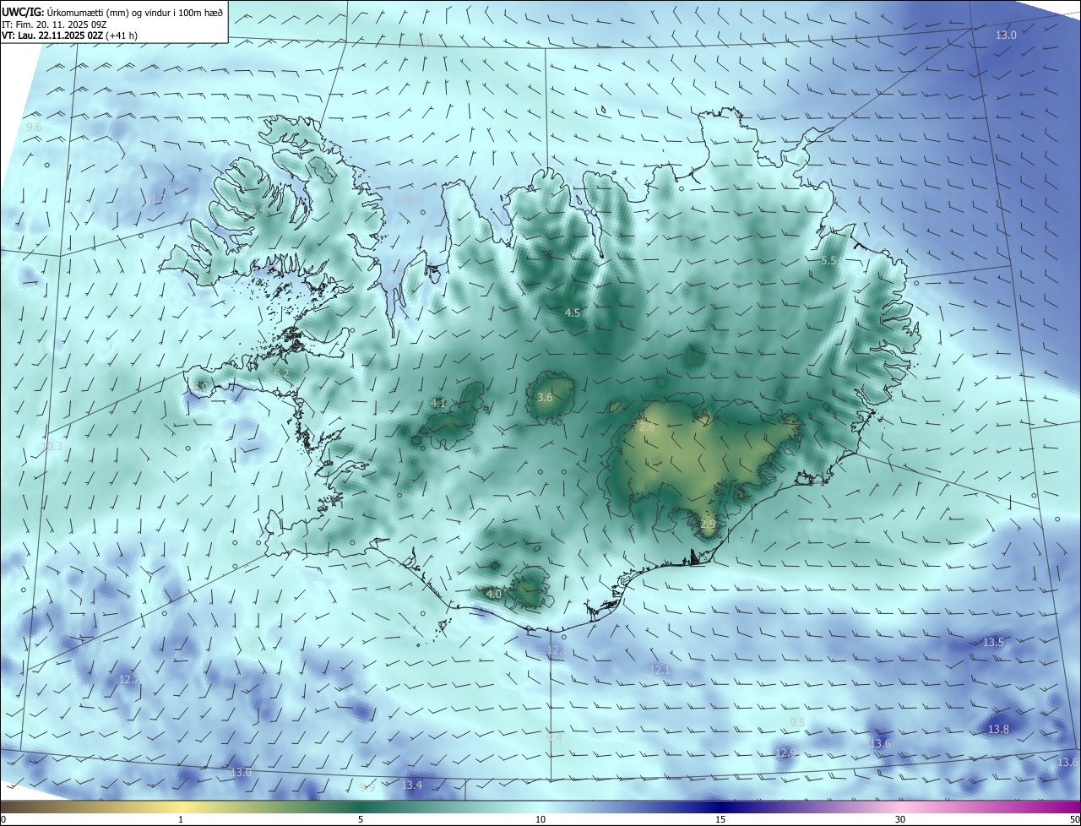Viewport: 1081px width, 826px height.
Task: Click the 9.9 value label
Action: coord(367,787)
